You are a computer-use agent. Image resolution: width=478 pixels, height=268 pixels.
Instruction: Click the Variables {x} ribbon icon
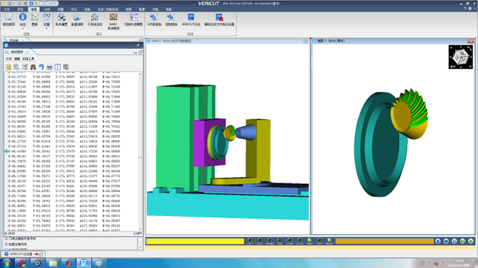pos(47,17)
